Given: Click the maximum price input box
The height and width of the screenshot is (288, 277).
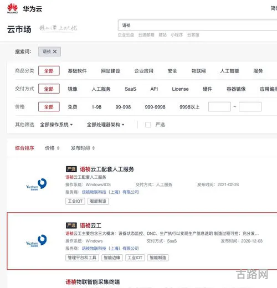Looking at the screenshot, I should [x=250, y=106].
